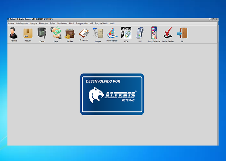Open the Orçamento clipboard icon

pyautogui.click(x=84, y=33)
